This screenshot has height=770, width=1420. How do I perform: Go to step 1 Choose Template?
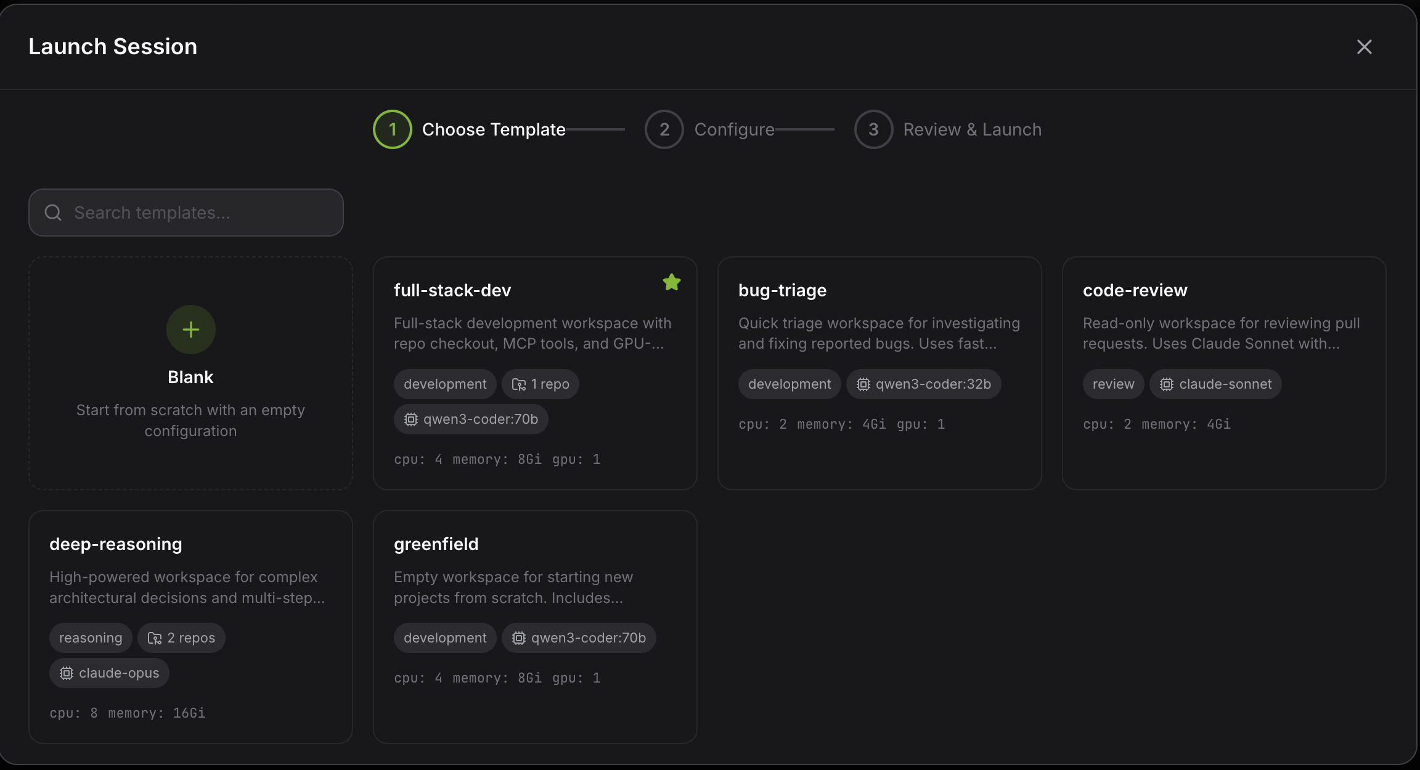click(x=393, y=129)
